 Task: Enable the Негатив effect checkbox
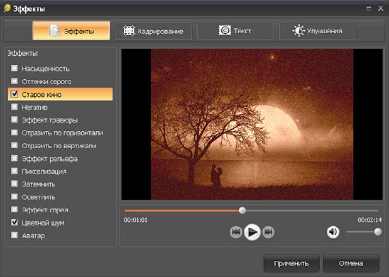(x=15, y=107)
